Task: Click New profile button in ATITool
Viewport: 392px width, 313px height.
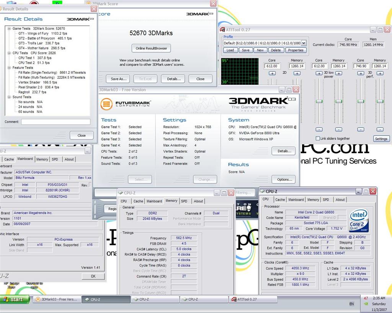Action: (260, 50)
